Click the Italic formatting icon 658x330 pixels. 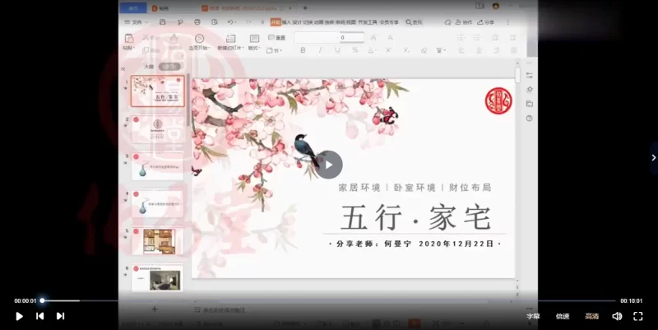(x=321, y=50)
